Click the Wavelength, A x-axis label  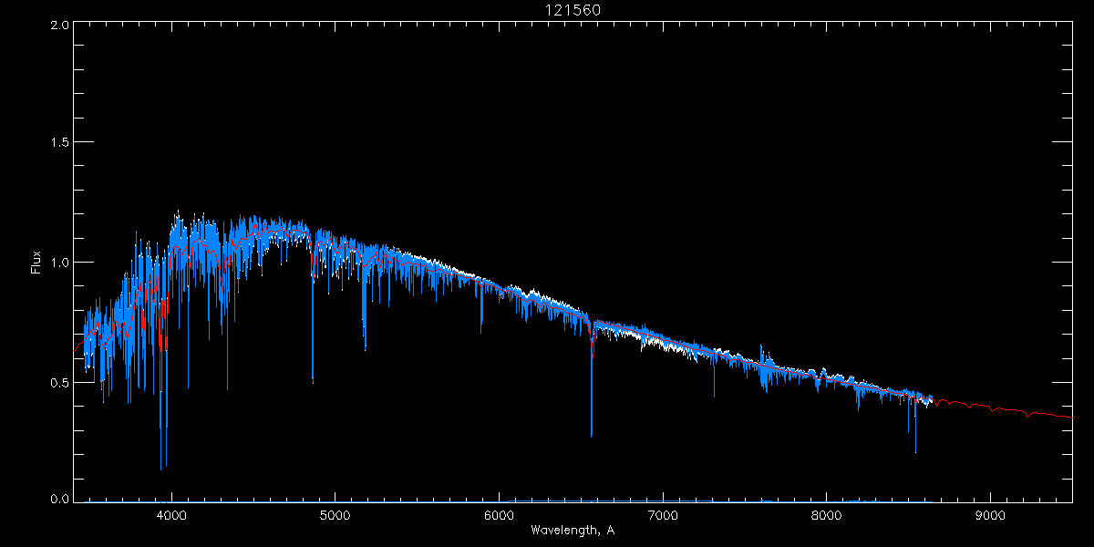coord(573,530)
